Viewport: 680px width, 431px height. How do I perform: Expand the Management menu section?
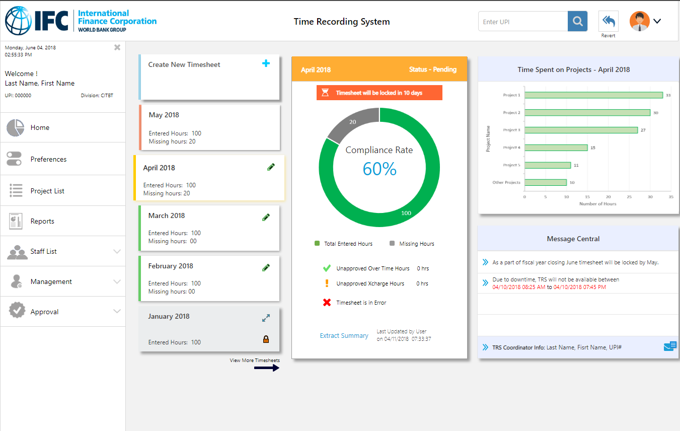pos(117,281)
